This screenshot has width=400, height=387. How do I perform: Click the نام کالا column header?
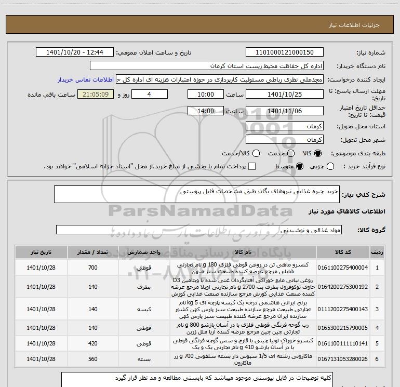pos(243,252)
